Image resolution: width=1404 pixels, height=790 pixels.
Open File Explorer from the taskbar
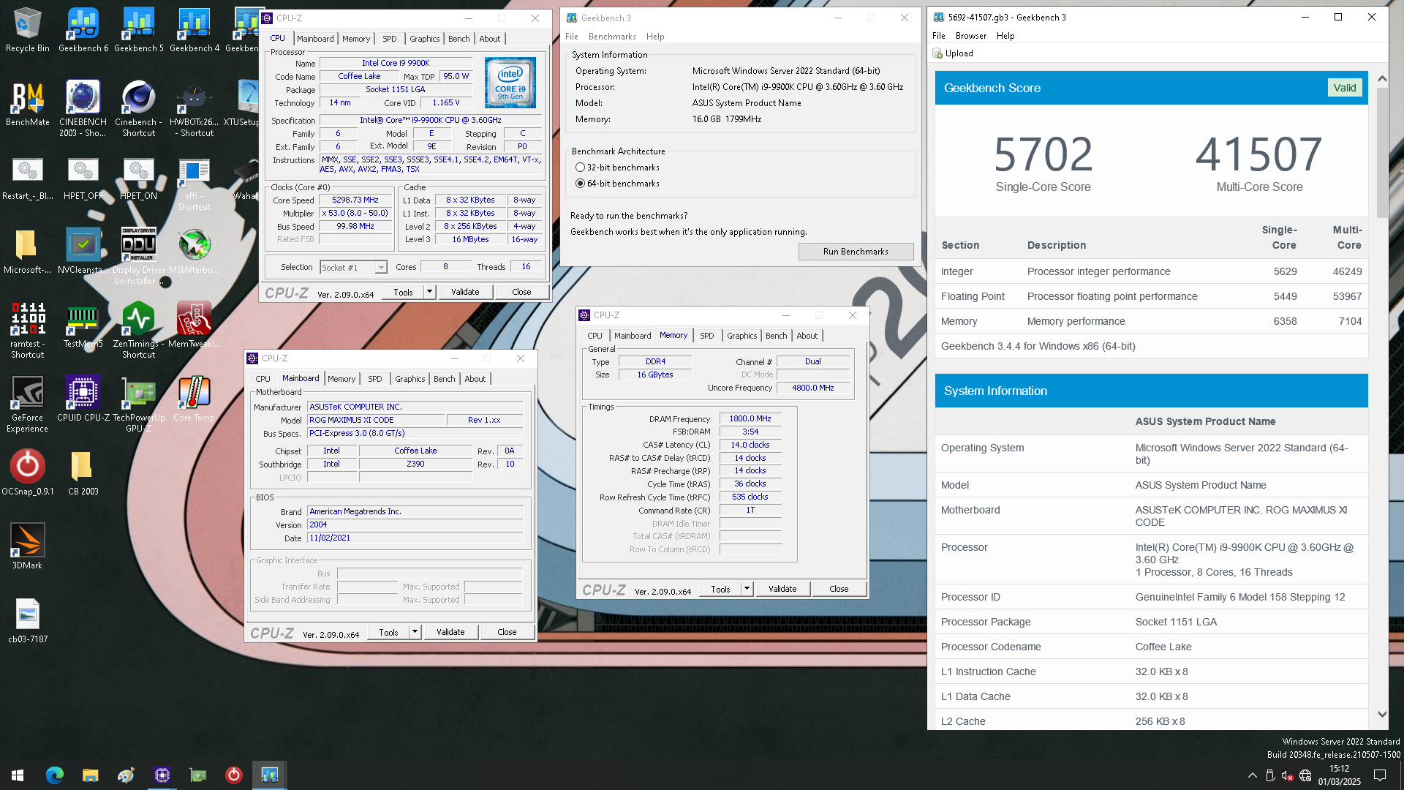coord(91,775)
